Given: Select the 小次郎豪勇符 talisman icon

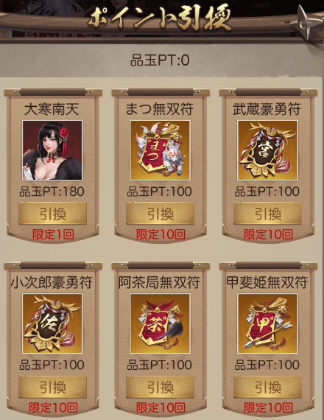Looking at the screenshot, I should tap(52, 323).
